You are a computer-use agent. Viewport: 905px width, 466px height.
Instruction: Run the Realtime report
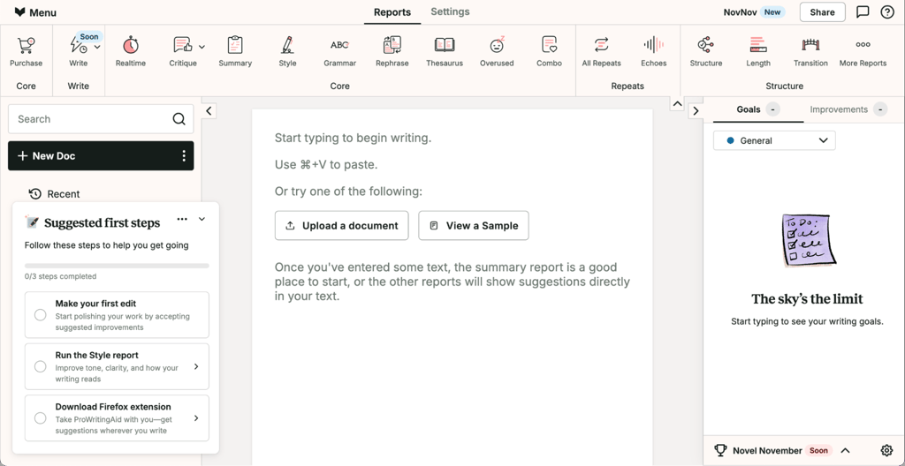(131, 52)
